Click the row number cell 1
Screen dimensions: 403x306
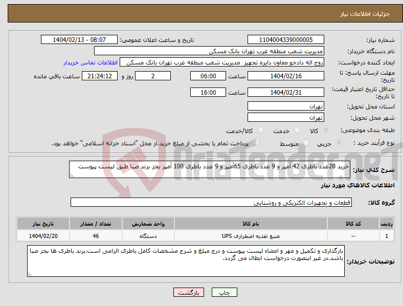pos(387,236)
